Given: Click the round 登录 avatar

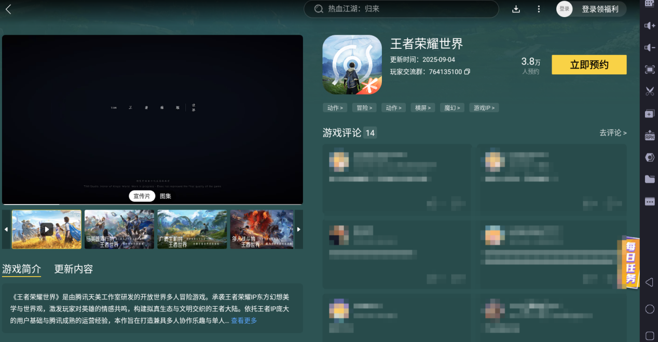Looking at the screenshot, I should (565, 9).
